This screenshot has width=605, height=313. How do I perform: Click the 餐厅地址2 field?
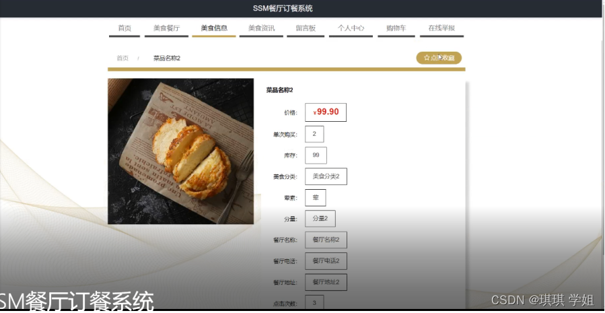tap(326, 282)
